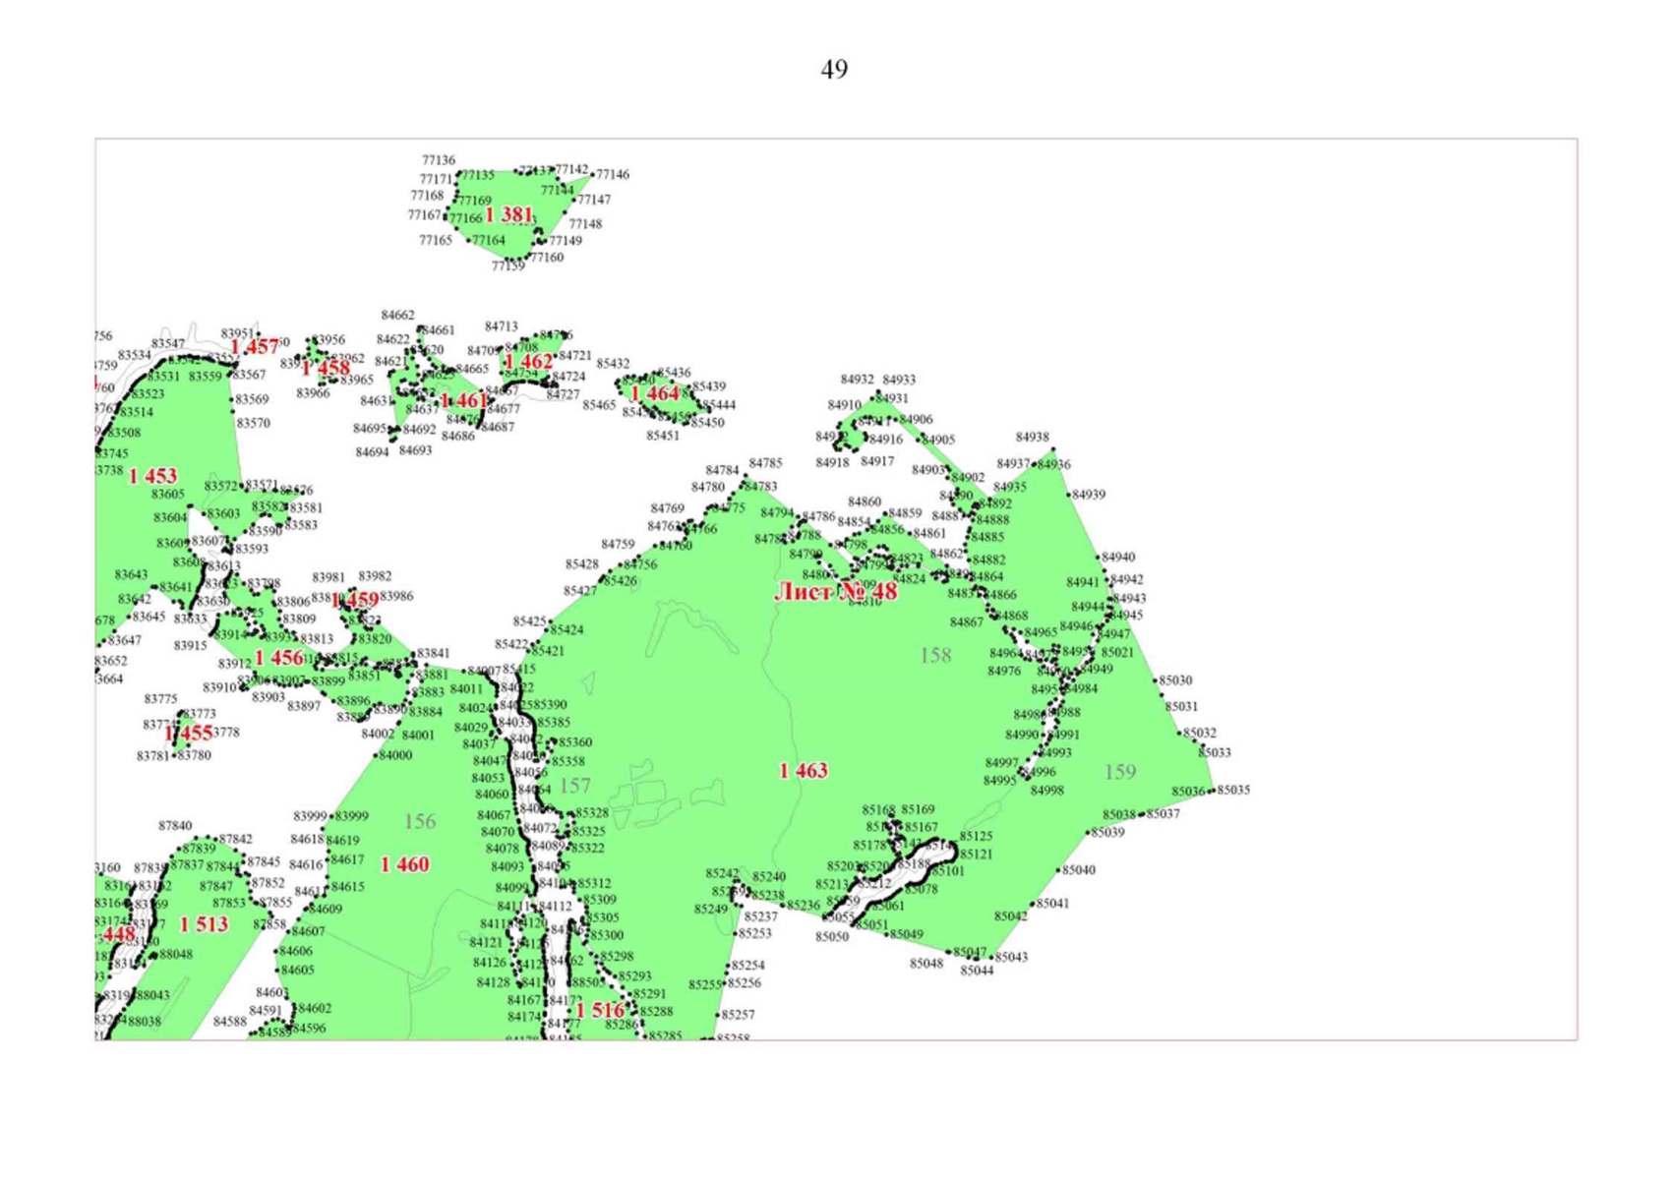Click boundary point label 85030
This screenshot has height=1180, width=1671.
[1175, 679]
